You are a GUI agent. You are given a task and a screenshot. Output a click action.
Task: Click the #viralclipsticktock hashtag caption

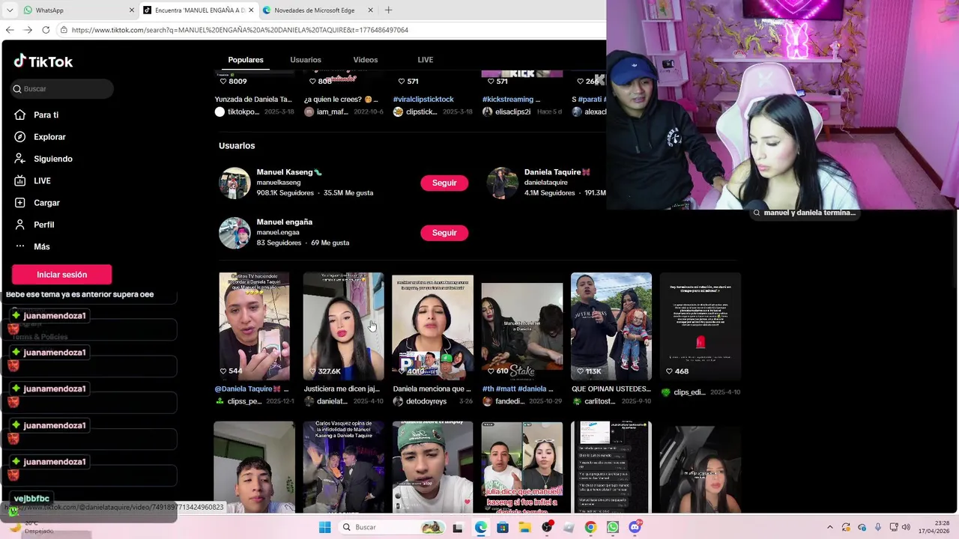click(423, 99)
